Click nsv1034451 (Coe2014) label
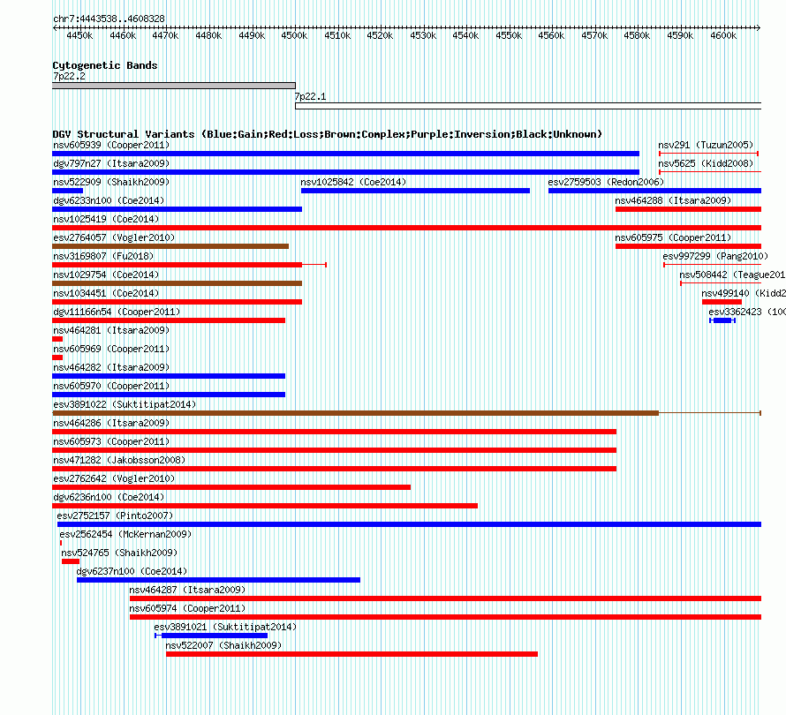 (x=106, y=293)
